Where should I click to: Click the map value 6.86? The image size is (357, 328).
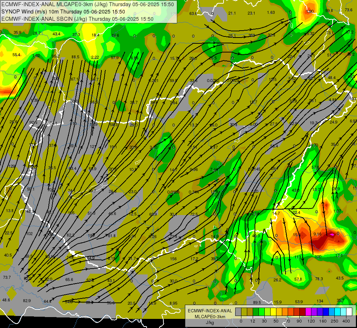click(x=134, y=58)
